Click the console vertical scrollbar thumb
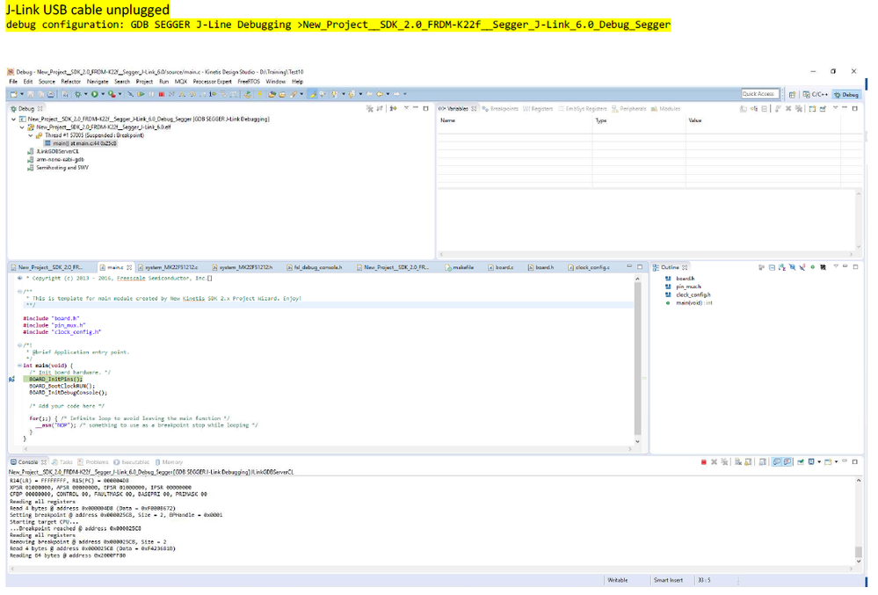 click(859, 553)
